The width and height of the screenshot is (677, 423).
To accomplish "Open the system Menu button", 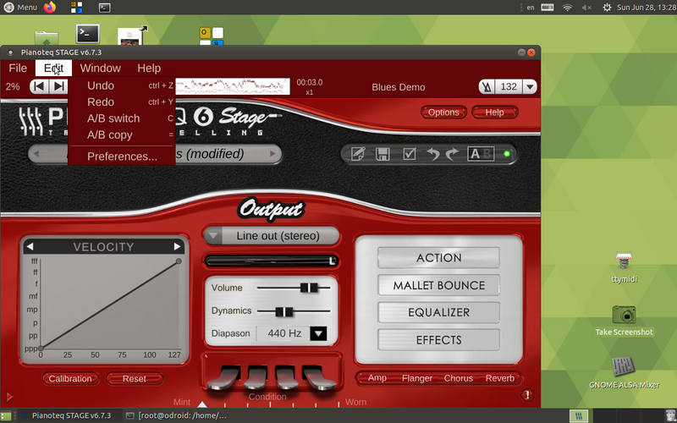I will coord(20,8).
